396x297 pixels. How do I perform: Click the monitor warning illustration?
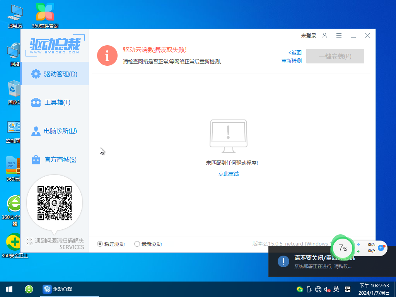[x=229, y=136]
